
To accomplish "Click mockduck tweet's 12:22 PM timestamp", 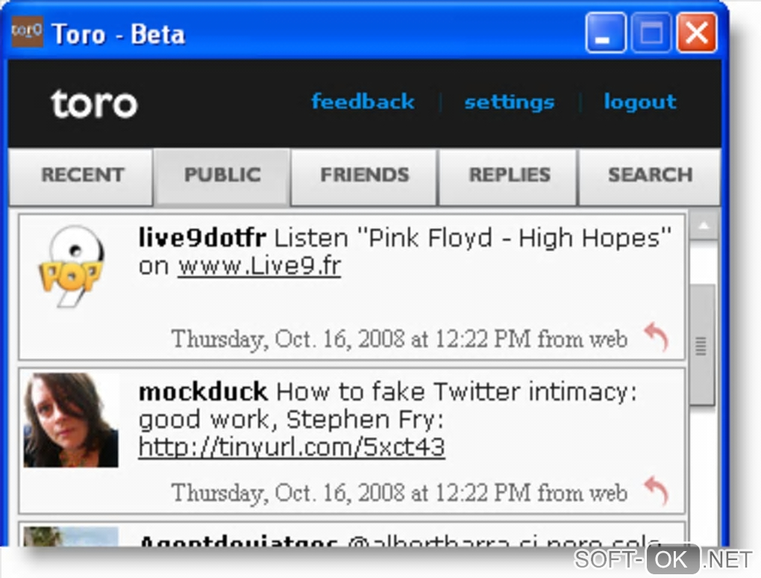I will click(x=400, y=493).
